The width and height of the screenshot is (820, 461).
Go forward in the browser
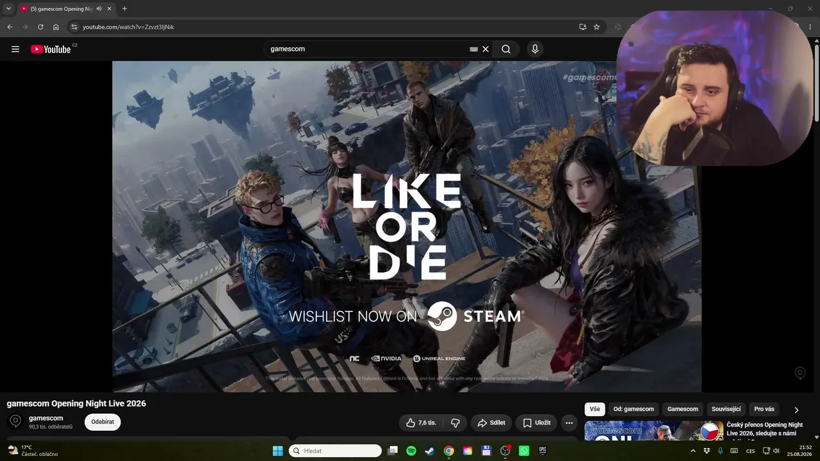[25, 27]
